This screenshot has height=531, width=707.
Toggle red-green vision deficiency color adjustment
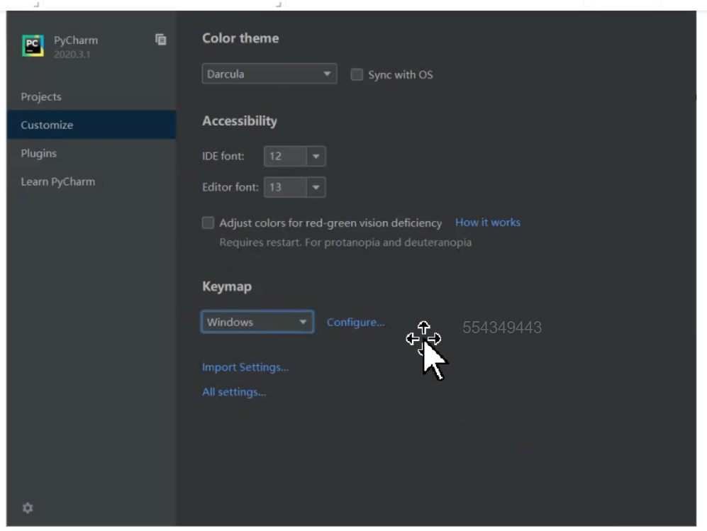[208, 223]
